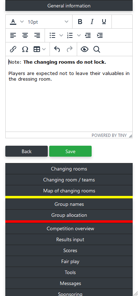
Task: Toggle underline formatting
Action: [104, 22]
